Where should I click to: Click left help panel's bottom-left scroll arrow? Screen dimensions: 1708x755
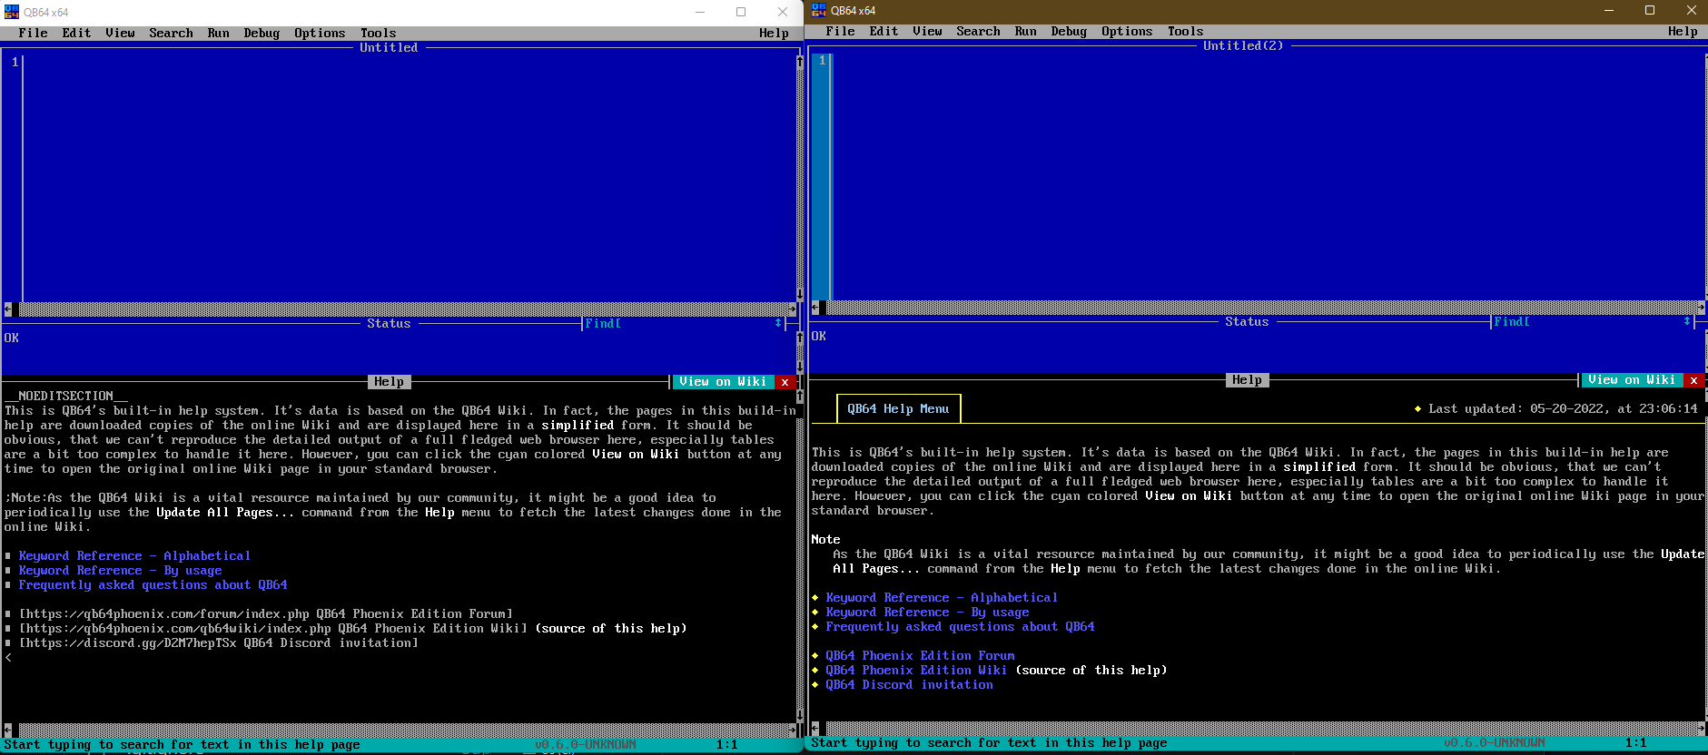point(8,730)
